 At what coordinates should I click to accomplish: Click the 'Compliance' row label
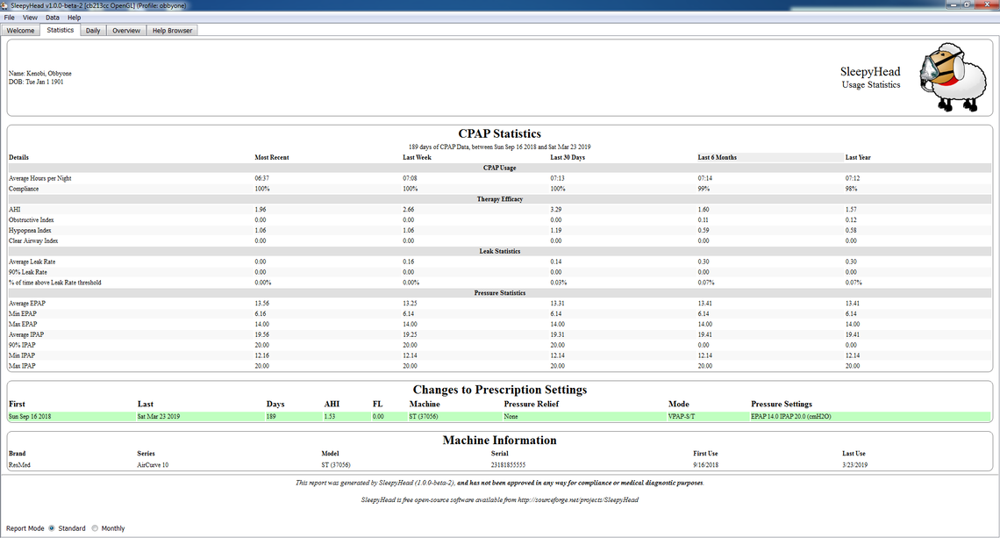coord(24,189)
